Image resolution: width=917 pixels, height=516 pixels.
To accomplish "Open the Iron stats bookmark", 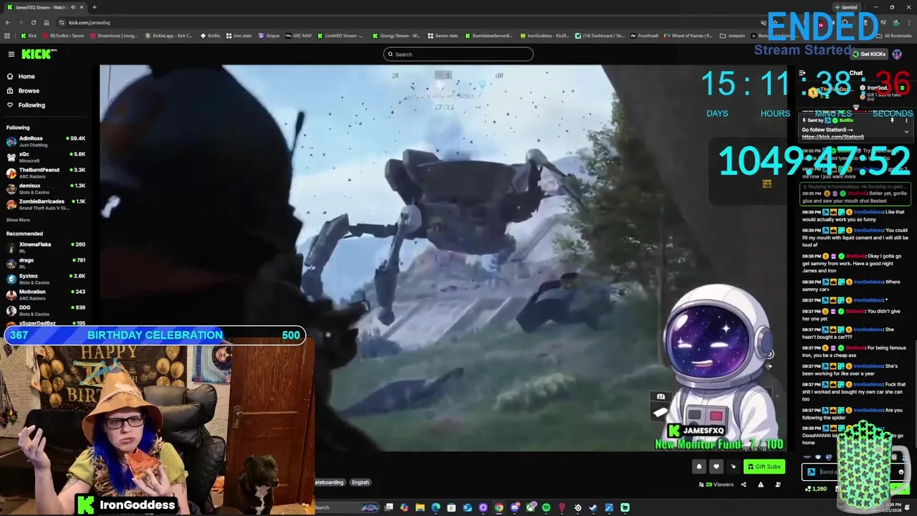I will (x=239, y=35).
